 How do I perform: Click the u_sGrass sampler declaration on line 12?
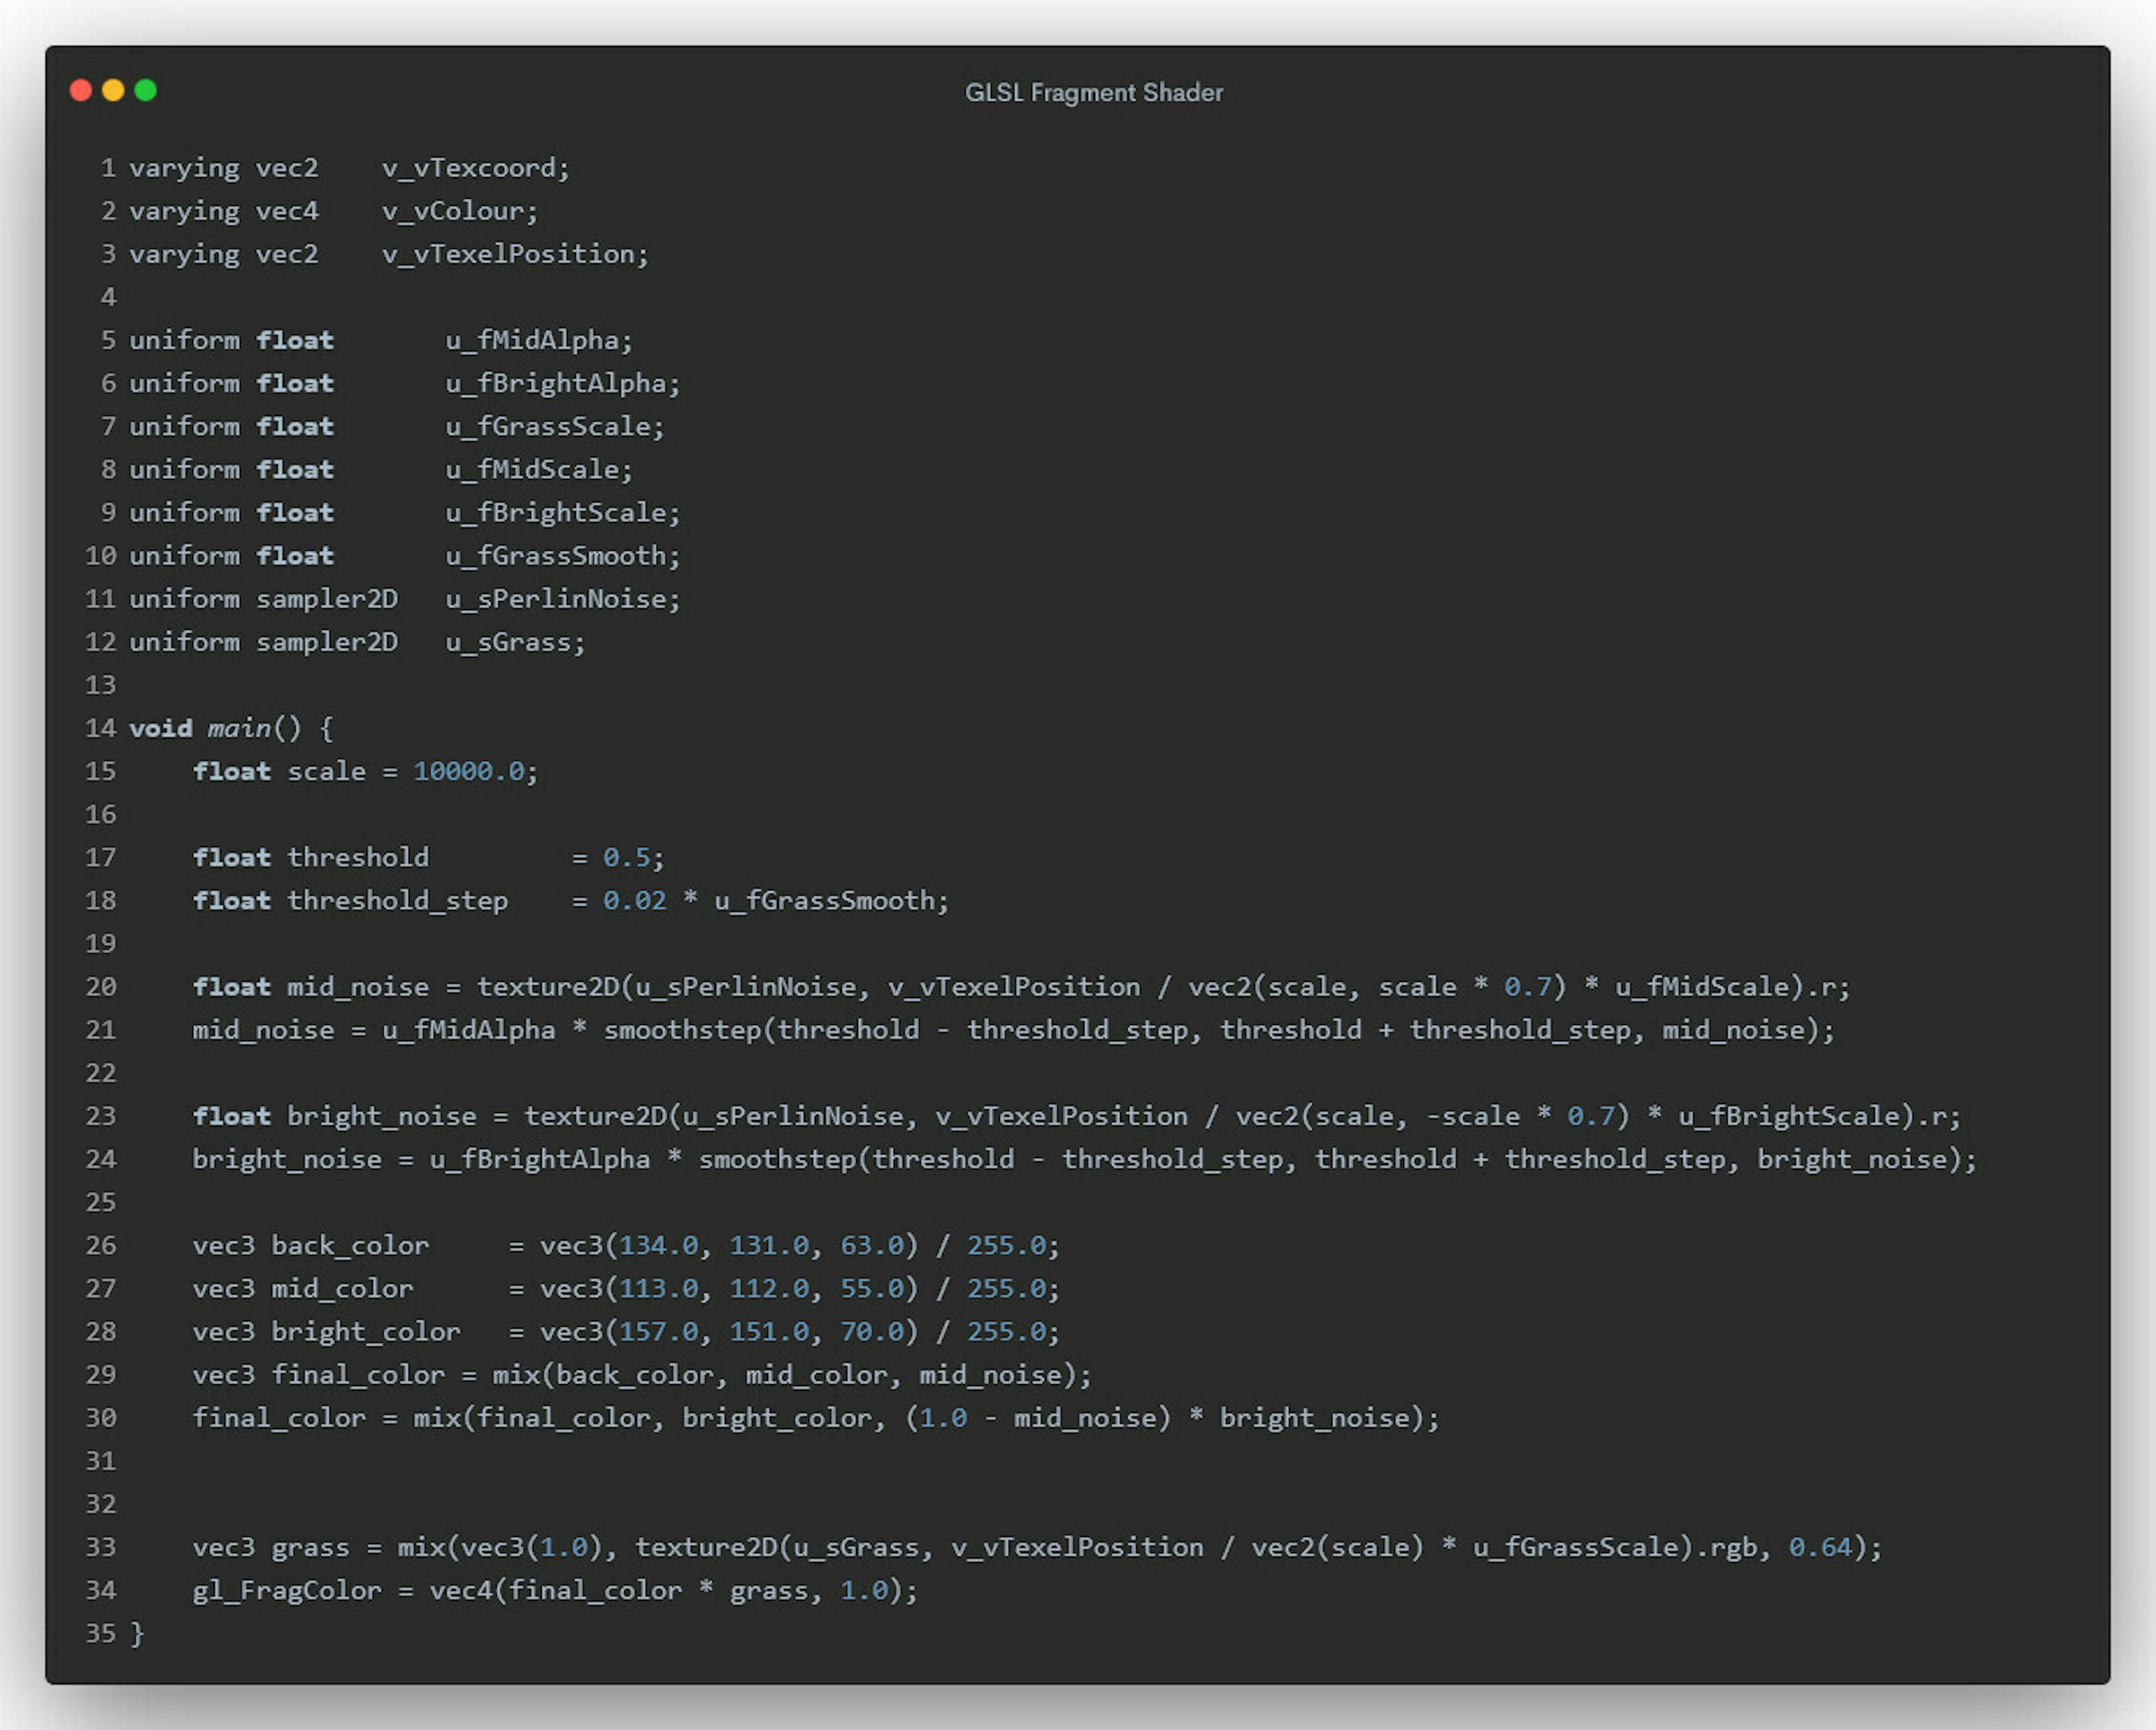(514, 642)
